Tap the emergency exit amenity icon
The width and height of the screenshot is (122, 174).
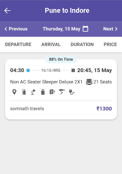pos(52,92)
